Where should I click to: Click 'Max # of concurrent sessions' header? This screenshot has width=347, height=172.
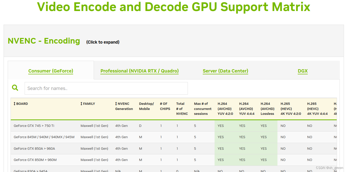[203, 109]
